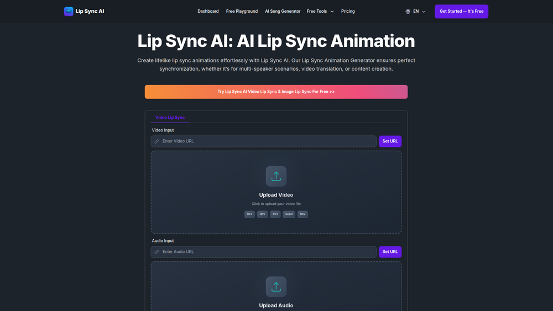Click the MKV format badge
This screenshot has width=553, height=311.
[302, 214]
